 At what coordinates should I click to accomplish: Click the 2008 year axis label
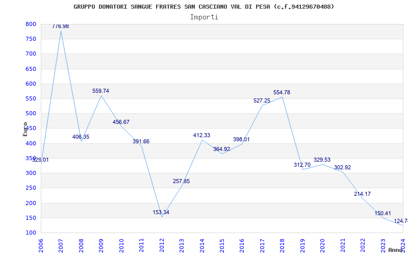[x=81, y=245]
